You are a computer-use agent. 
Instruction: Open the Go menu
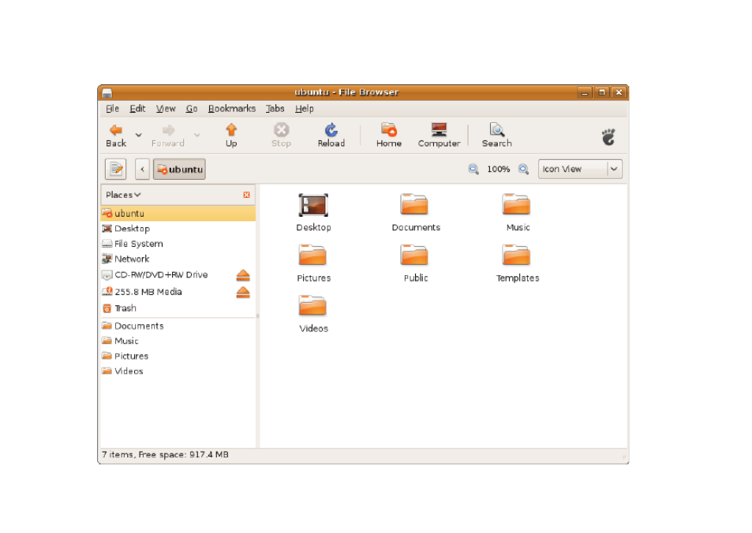pos(192,109)
